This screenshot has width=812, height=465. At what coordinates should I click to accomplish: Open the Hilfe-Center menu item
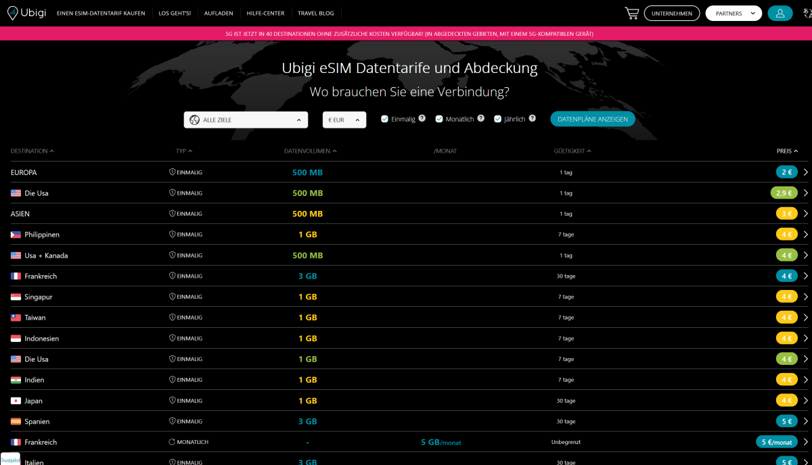(x=265, y=14)
